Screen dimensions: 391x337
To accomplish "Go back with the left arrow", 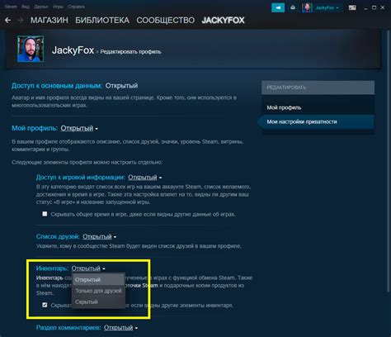I will pos(7,20).
